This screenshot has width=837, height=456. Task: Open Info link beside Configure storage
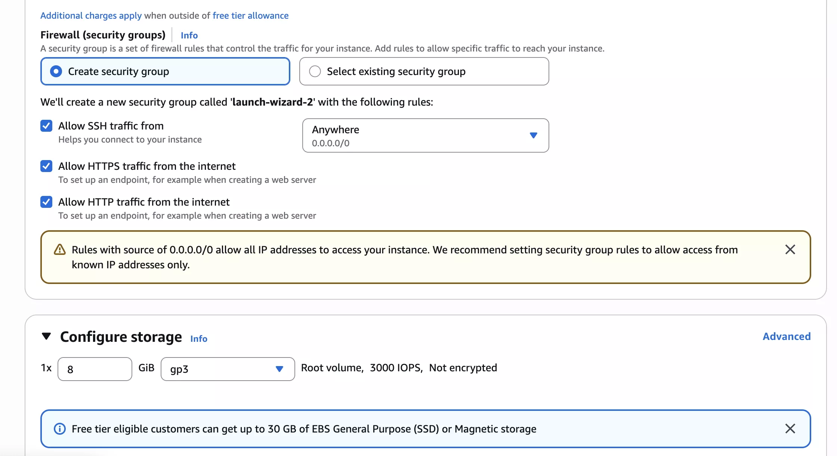click(x=199, y=338)
